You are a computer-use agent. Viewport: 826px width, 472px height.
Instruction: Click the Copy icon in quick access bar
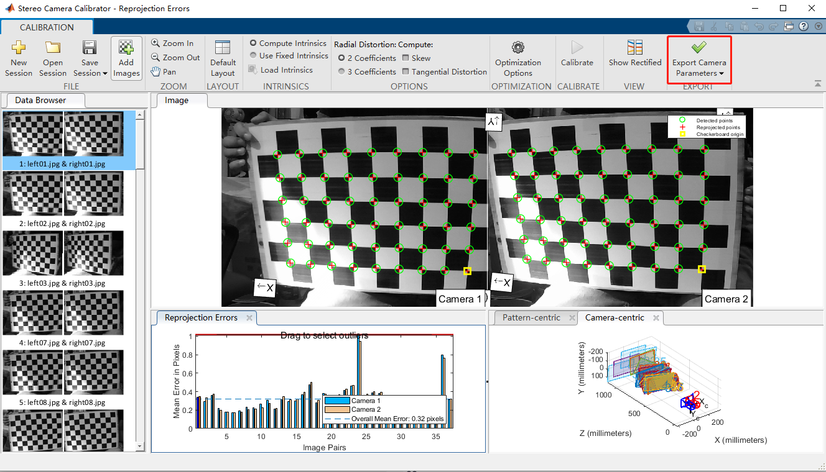pos(730,27)
